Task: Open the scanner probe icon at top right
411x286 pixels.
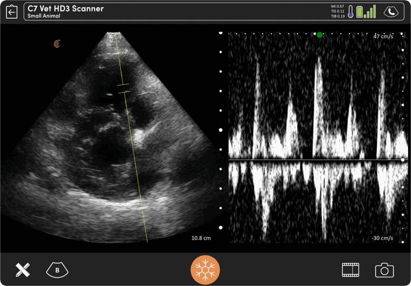Action: pos(391,12)
